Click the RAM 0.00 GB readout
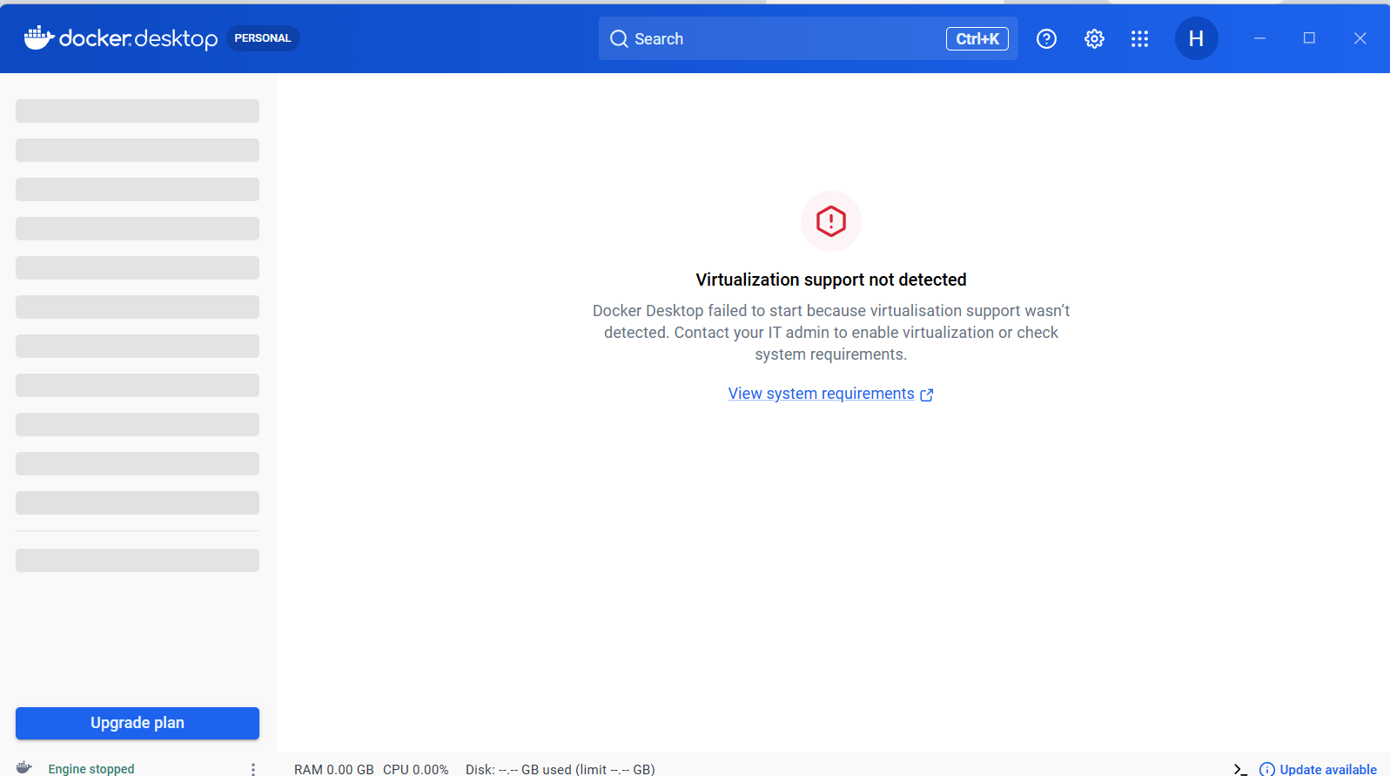The height and width of the screenshot is (776, 1390). click(334, 769)
